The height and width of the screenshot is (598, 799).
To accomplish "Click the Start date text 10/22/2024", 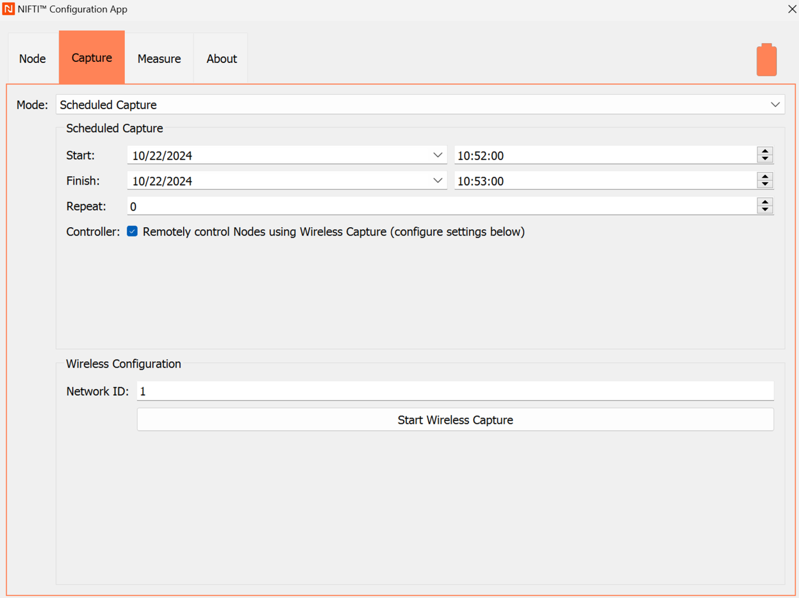I will pyautogui.click(x=162, y=155).
